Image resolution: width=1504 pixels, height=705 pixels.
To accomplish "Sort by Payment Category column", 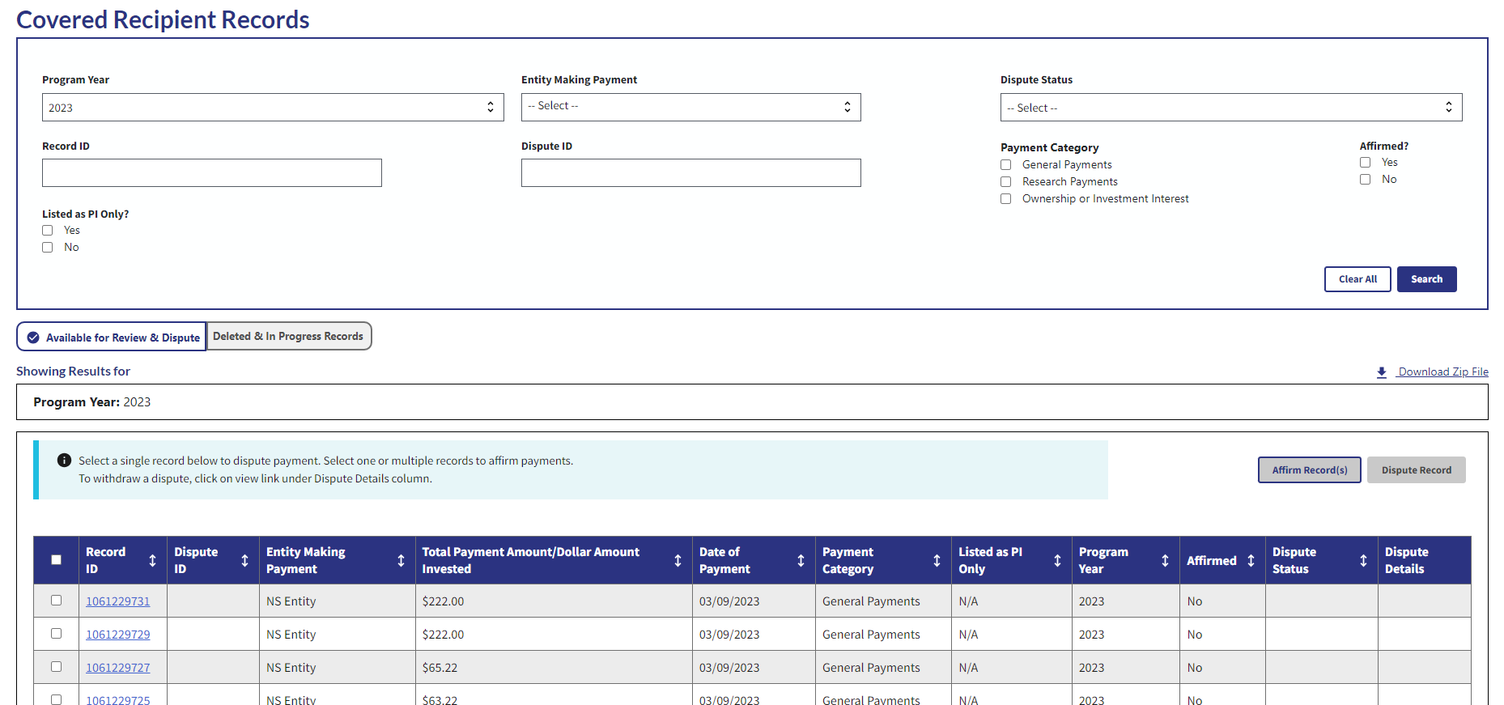I will click(937, 560).
